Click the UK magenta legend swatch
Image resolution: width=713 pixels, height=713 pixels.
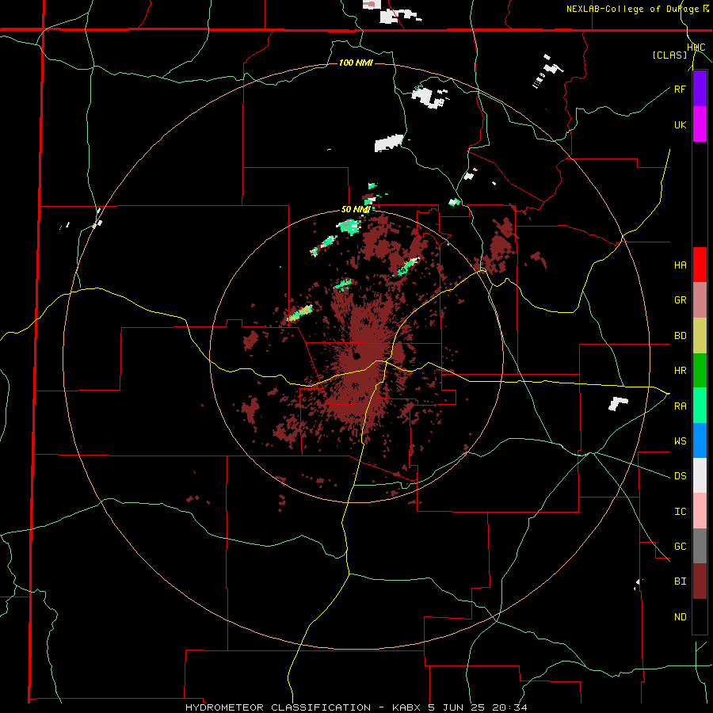tap(700, 124)
